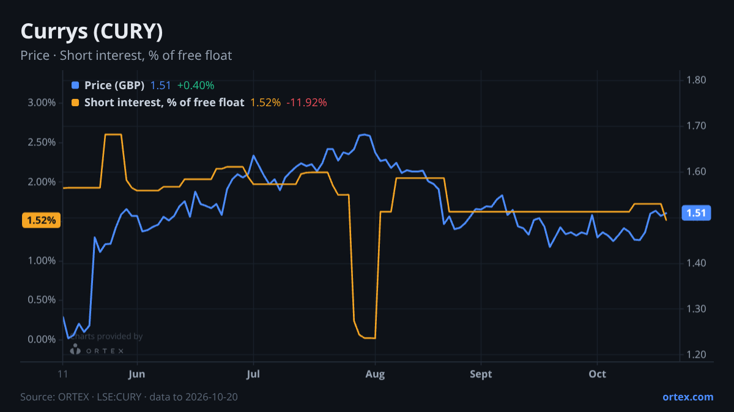Click the orange Short interest legend swatch
The width and height of the screenshot is (734, 412).
75,103
